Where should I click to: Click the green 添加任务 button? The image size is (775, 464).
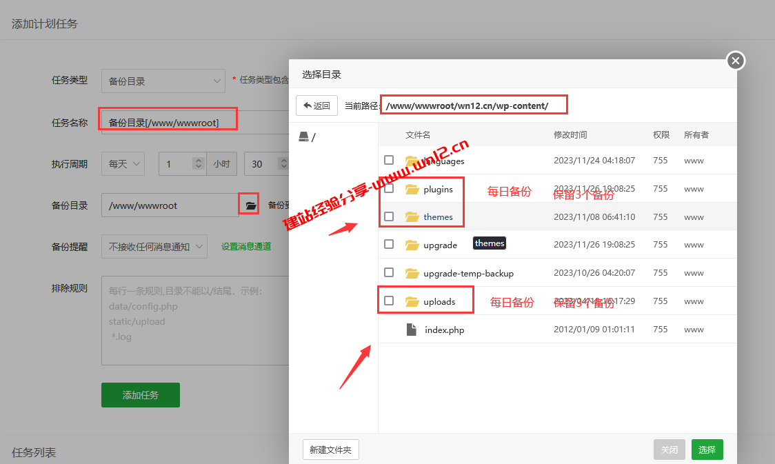140,395
